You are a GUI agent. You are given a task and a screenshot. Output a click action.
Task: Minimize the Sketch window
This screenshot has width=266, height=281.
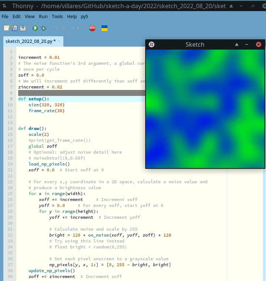point(247,44)
